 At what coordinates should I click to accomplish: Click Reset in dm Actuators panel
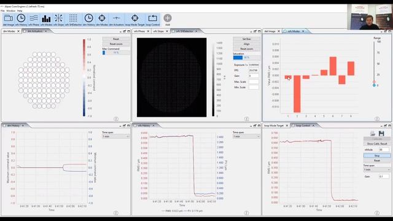coord(116,39)
